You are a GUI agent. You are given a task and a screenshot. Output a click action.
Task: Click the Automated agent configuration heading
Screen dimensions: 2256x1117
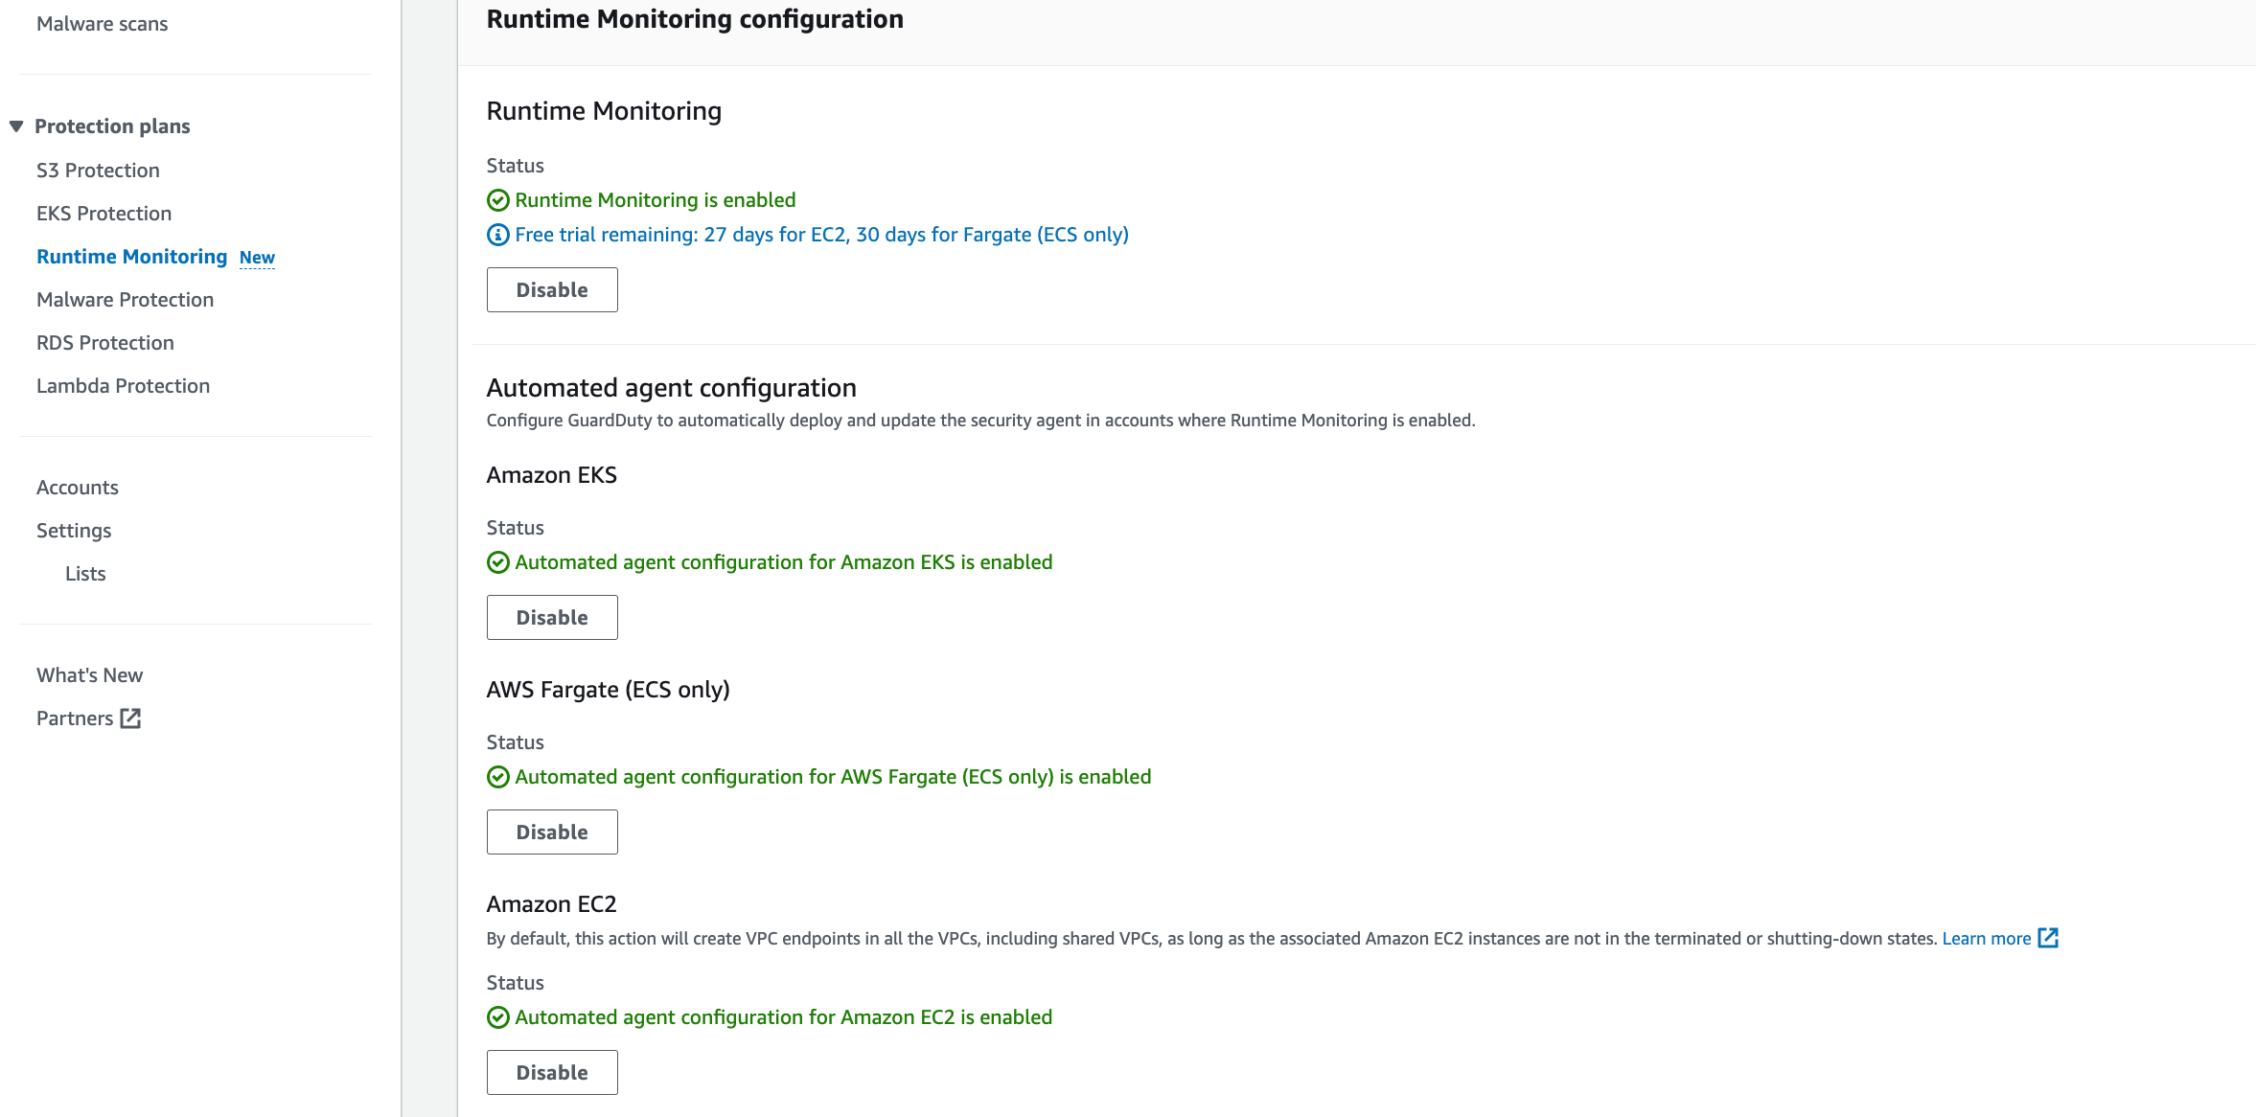pyautogui.click(x=671, y=388)
